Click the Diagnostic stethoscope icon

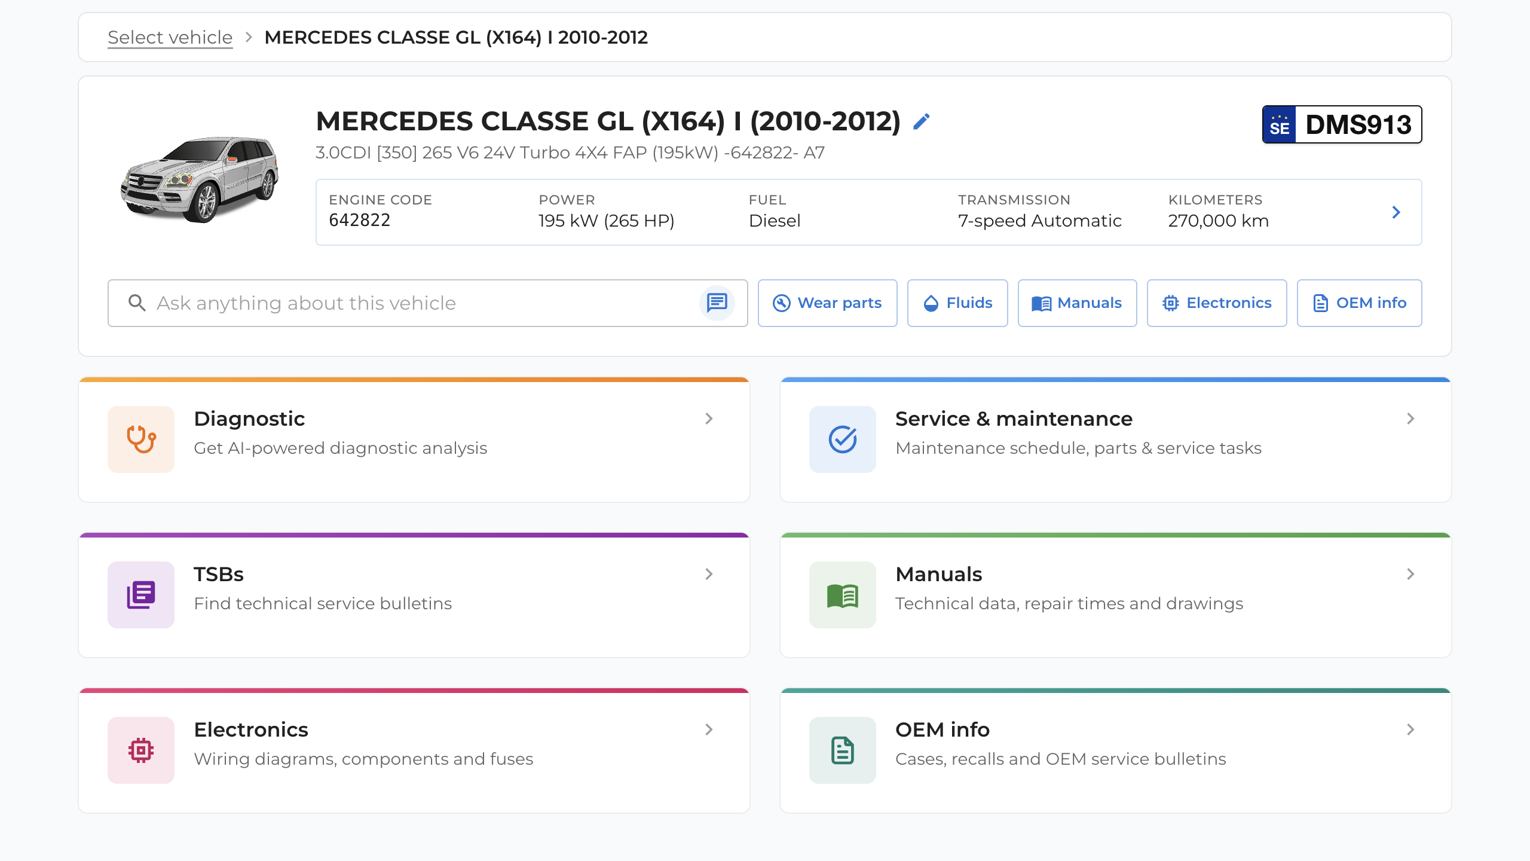click(141, 439)
